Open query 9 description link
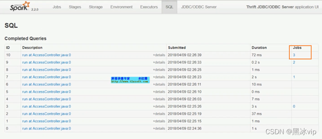 47,62
